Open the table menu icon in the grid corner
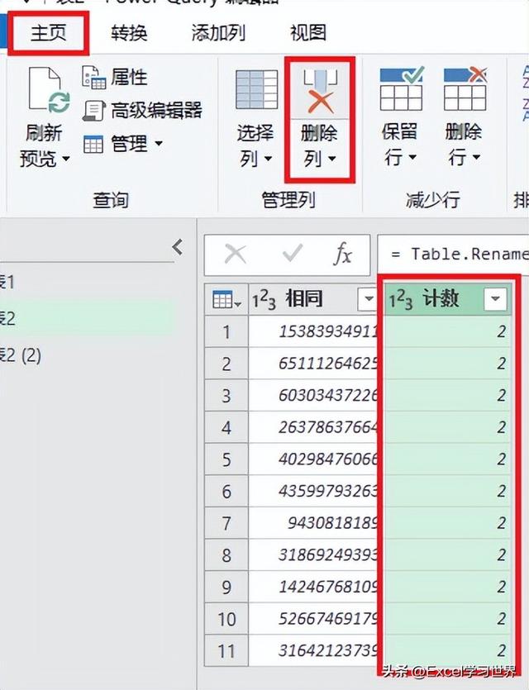 pos(226,300)
